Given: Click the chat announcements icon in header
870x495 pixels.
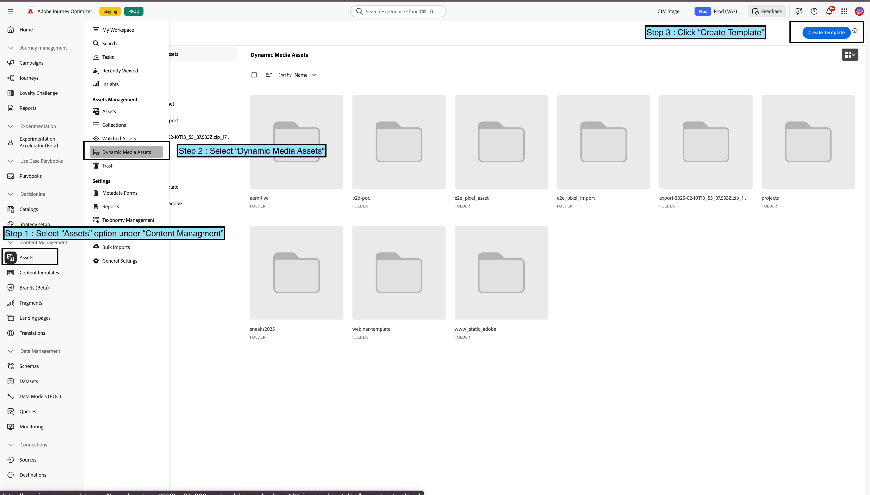Looking at the screenshot, I should coord(799,12).
